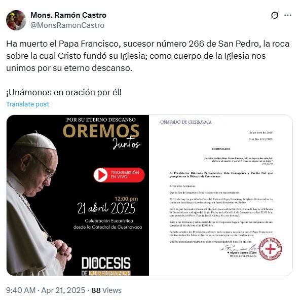Click the "Translate post" link
Image resolution: width=300 pixels, height=300 pixels.
tap(27, 104)
